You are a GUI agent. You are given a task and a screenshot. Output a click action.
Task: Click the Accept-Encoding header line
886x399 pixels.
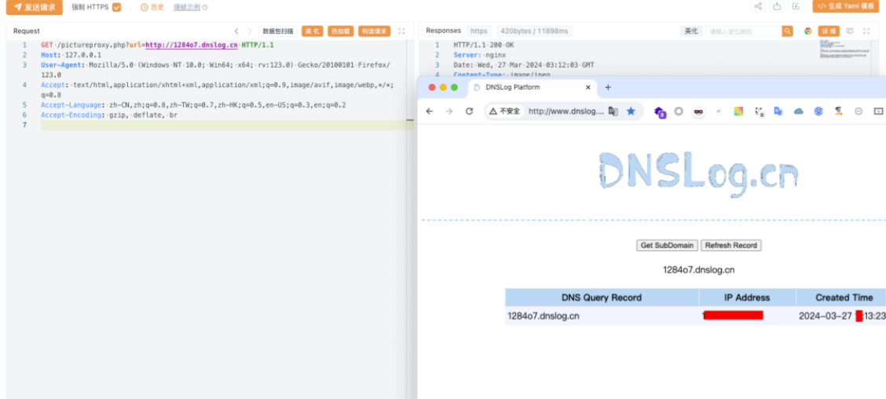pos(108,115)
